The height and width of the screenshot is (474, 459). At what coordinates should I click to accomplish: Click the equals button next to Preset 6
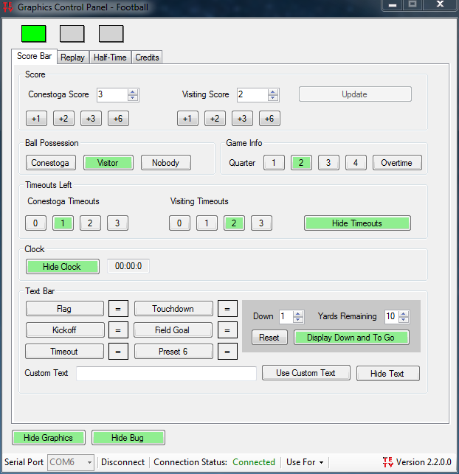coord(228,352)
